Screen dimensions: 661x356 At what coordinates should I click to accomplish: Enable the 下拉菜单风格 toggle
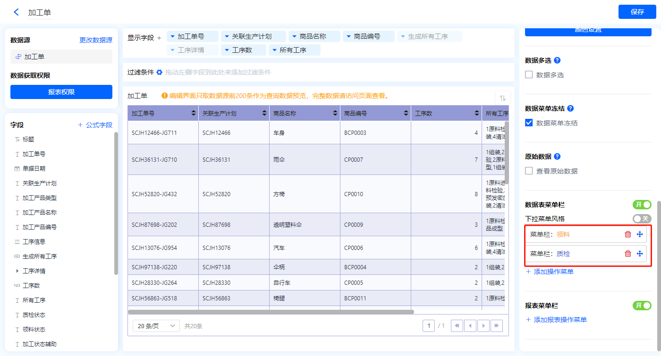coord(642,218)
